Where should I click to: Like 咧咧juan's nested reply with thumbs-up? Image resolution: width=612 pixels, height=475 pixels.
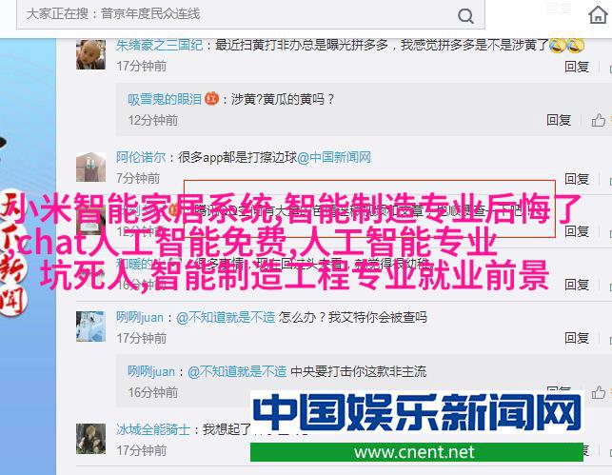598,392
